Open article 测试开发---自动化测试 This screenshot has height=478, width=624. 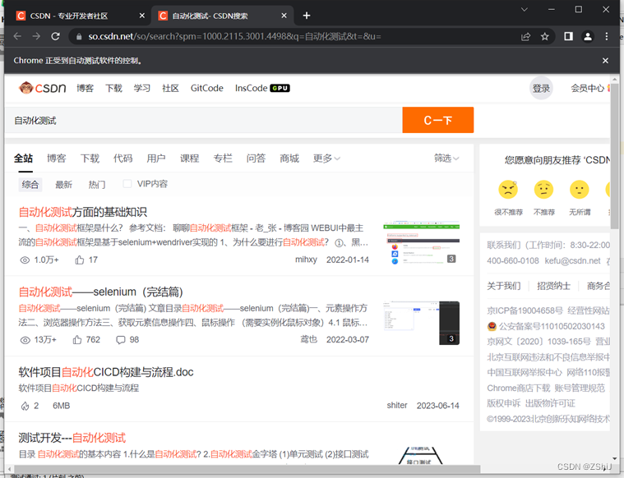[x=72, y=439]
